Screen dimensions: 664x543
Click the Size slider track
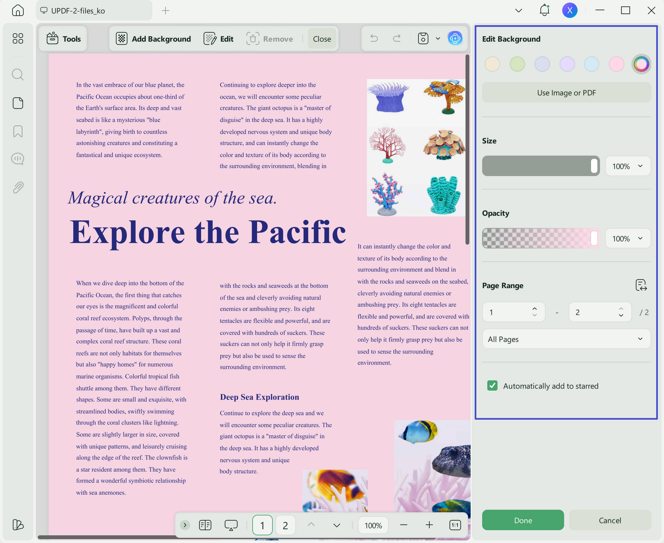541,166
